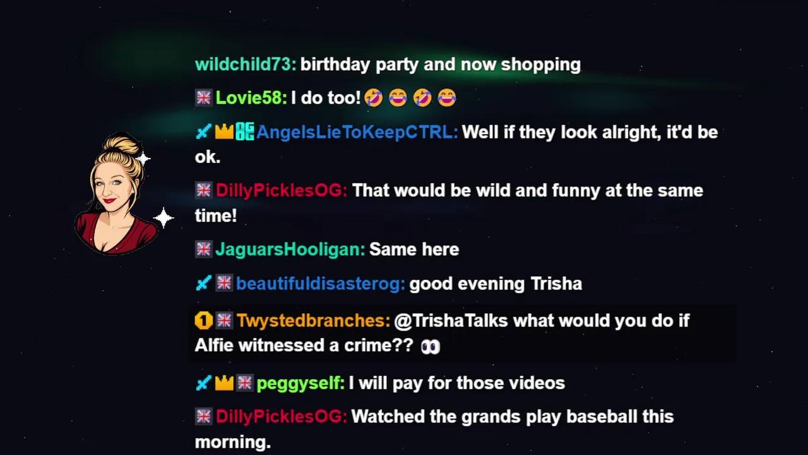Screen dimensions: 808x455
Task: Click the first laughing emoji in Lovie58's message
Action: 373,97
